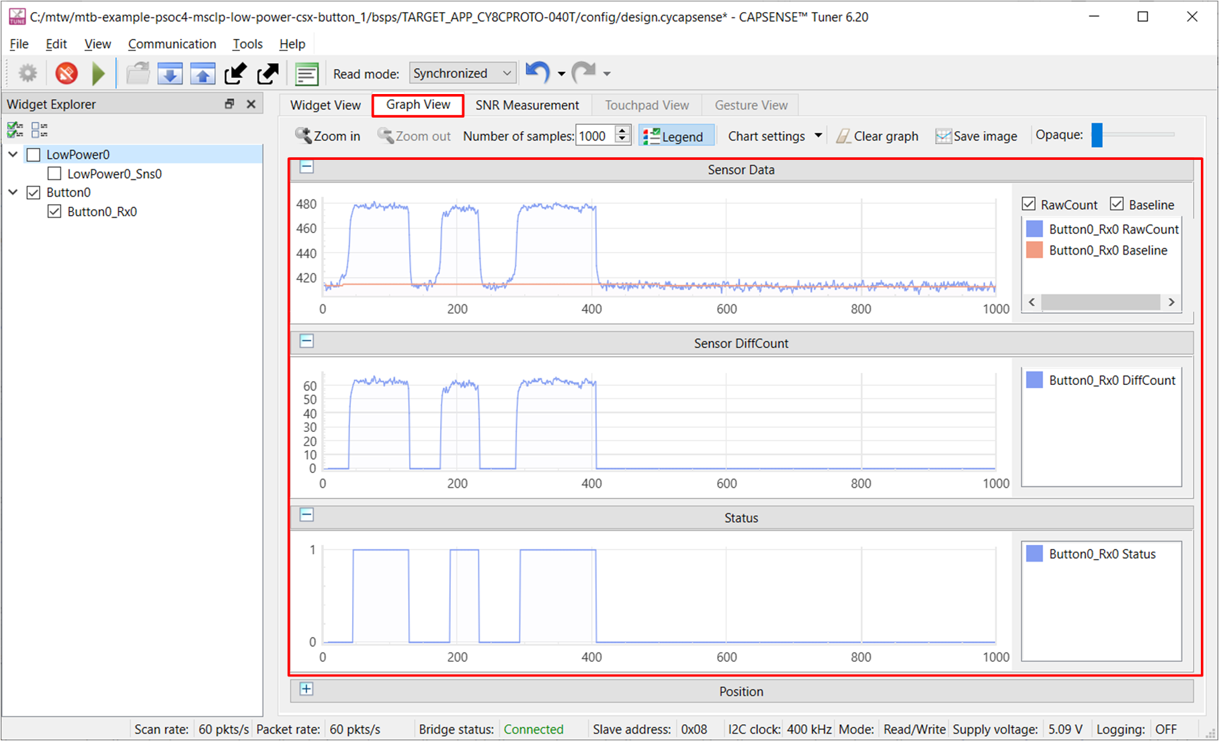The width and height of the screenshot is (1219, 741).
Task: Check the LowPower0_Sns0 checkbox
Action: [54, 173]
